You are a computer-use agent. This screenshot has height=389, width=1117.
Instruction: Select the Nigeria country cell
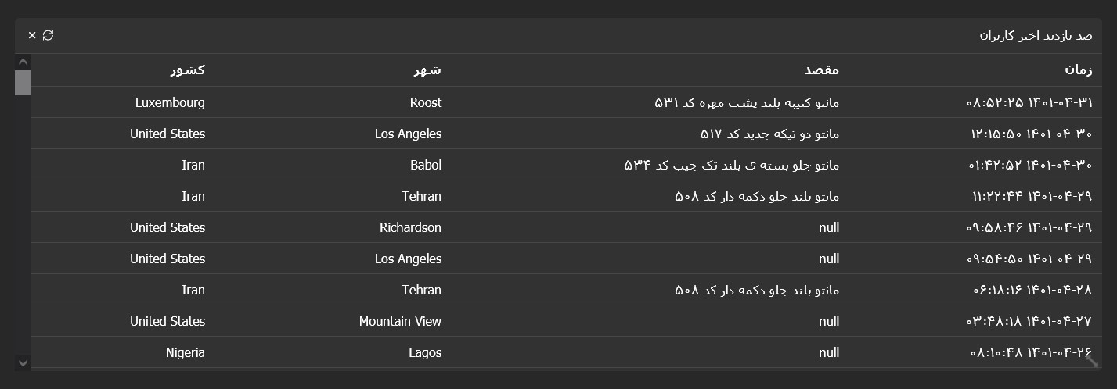(186, 352)
